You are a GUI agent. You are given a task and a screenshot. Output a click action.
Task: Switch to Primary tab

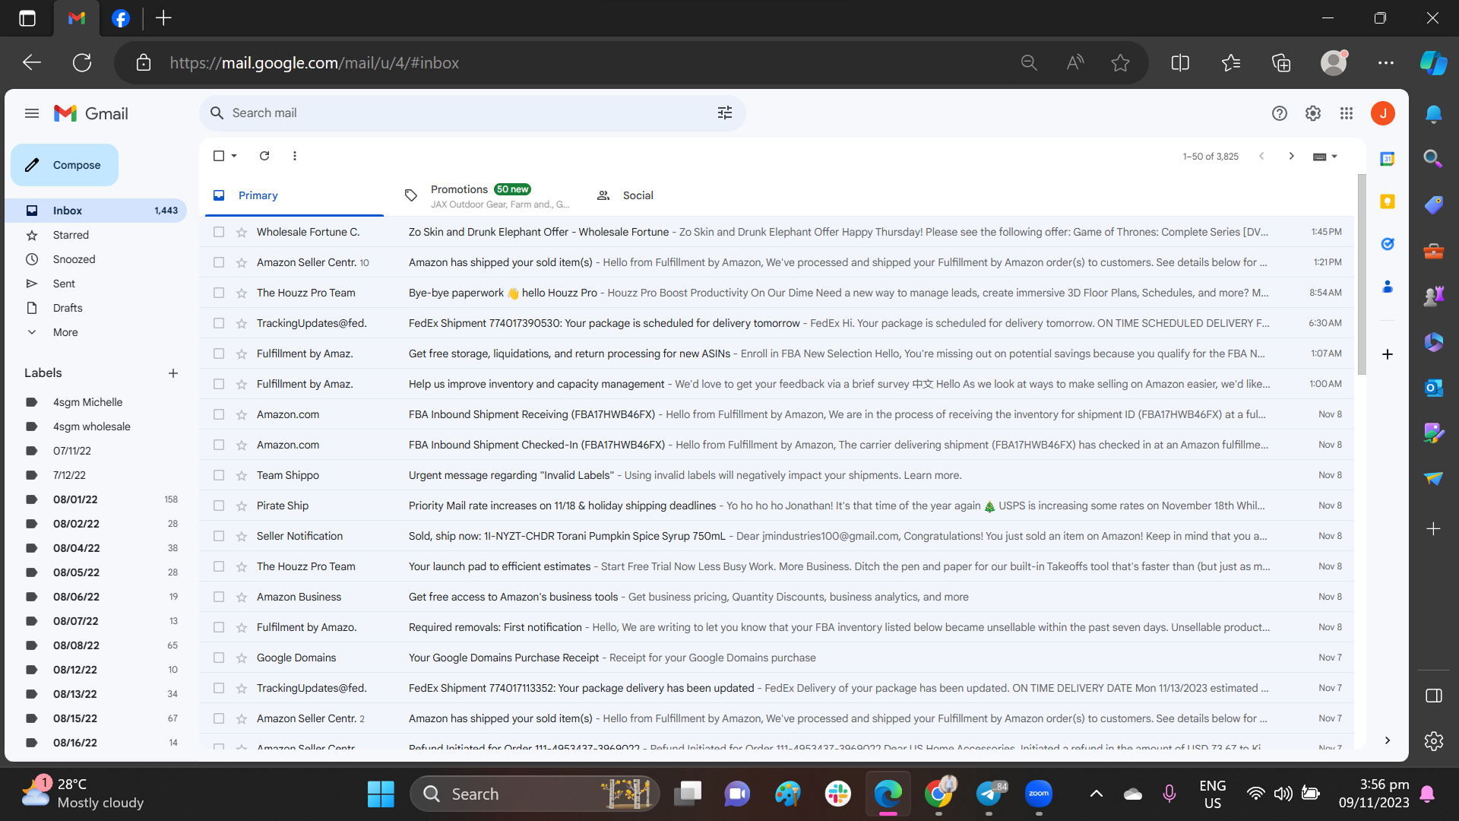point(294,195)
